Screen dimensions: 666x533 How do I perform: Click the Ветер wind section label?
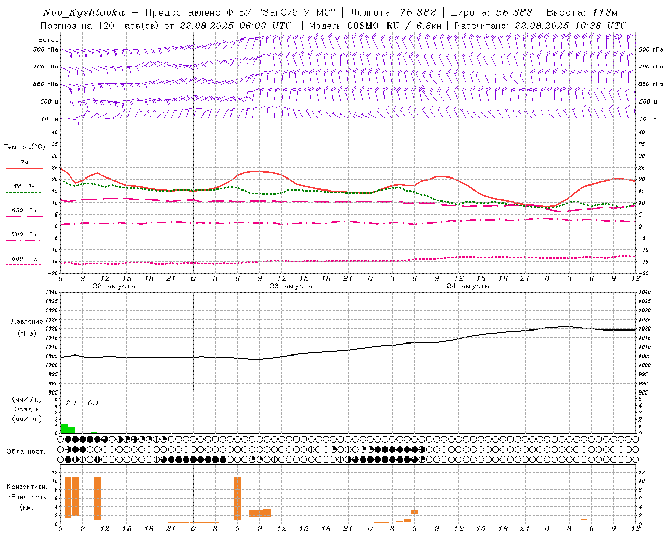(x=48, y=40)
